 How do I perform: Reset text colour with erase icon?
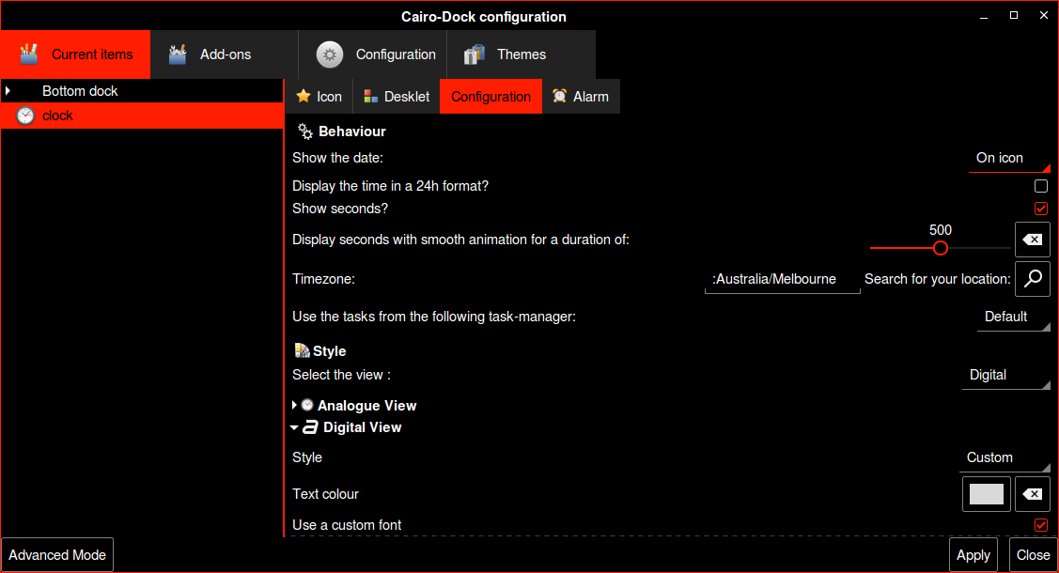(x=1033, y=494)
